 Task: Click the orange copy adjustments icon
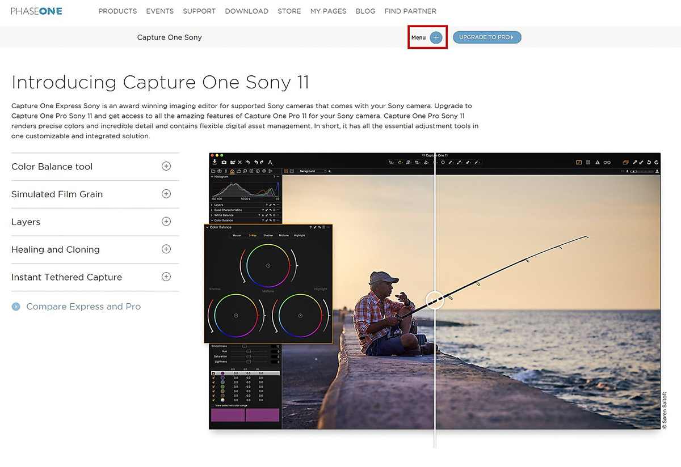625,162
